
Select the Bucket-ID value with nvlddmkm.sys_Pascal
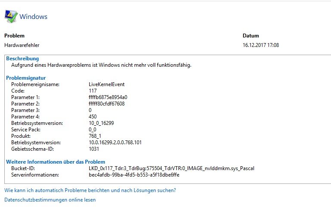pyautogui.click(x=172, y=168)
